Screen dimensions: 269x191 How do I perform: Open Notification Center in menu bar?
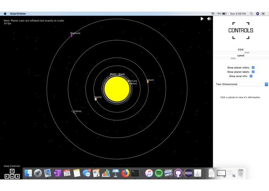[263, 14]
